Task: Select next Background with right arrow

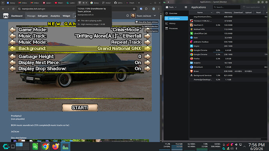Action: (x=147, y=49)
